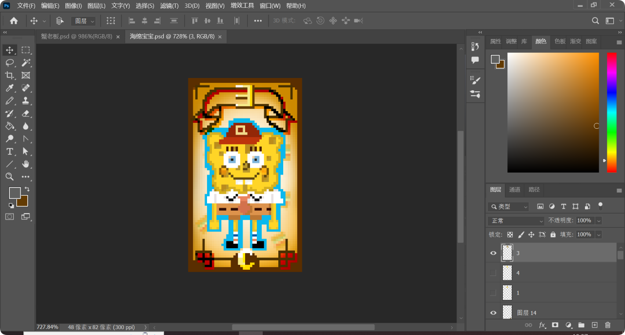Open more align options (three dots)
625x335 pixels.
(258, 21)
